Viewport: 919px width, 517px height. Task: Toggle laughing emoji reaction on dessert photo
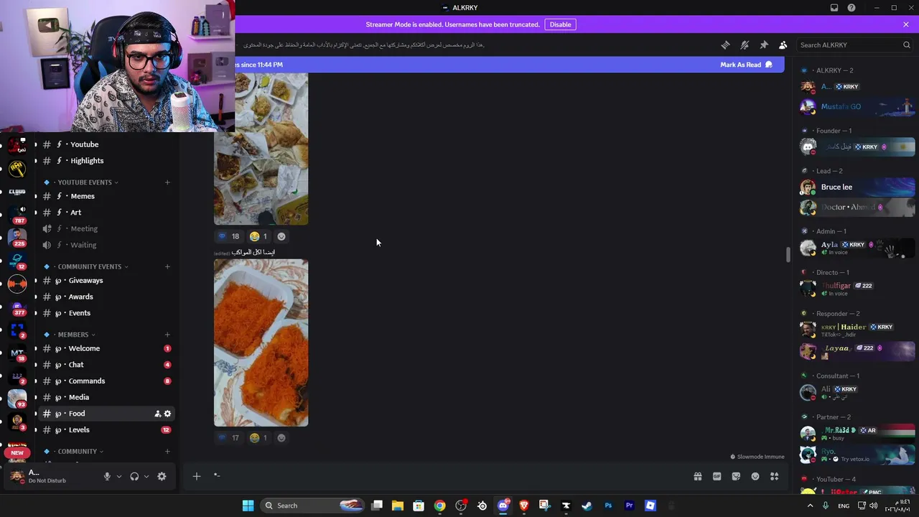click(x=258, y=438)
